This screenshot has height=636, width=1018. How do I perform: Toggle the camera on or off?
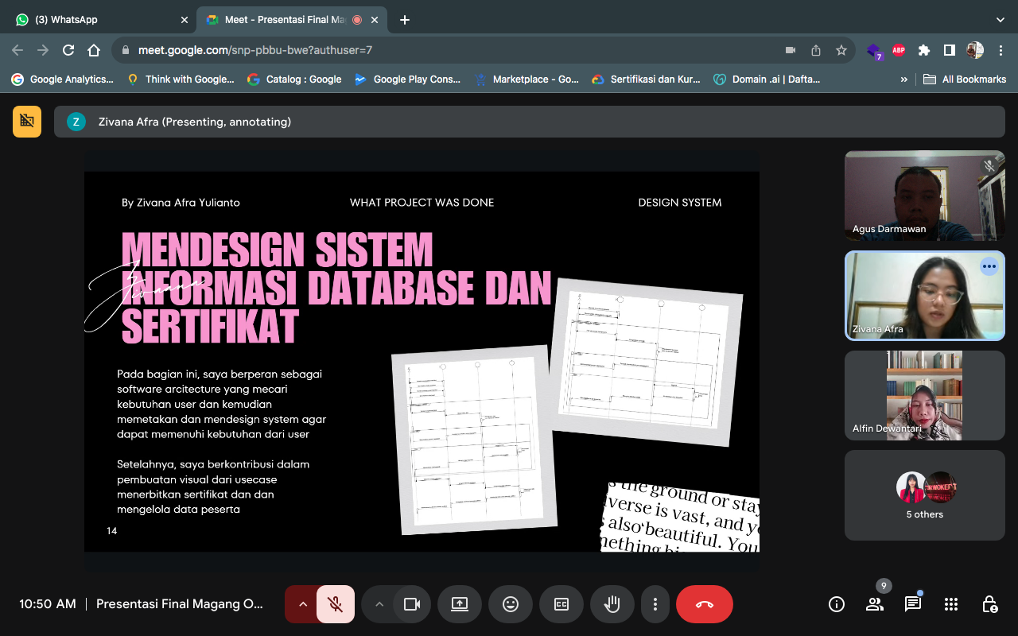point(412,604)
